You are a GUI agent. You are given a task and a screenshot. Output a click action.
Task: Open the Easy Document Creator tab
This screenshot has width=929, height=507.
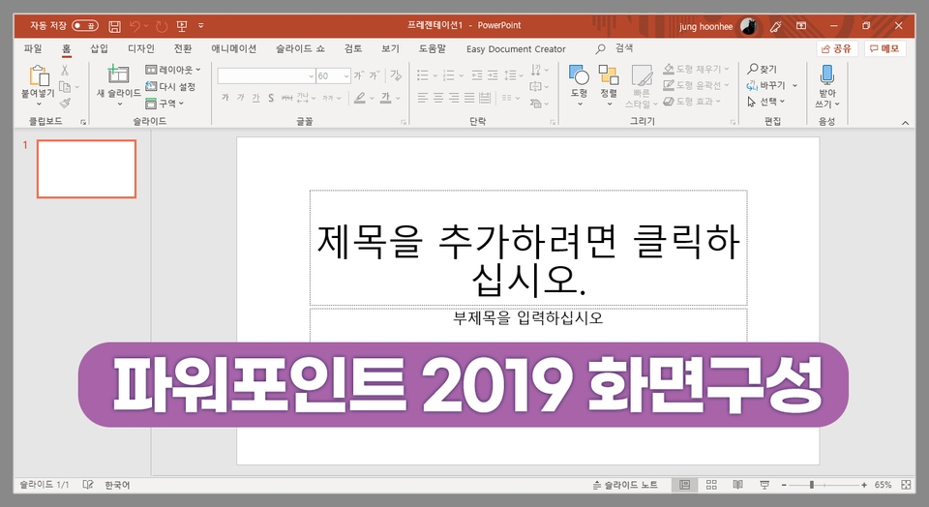click(516, 49)
